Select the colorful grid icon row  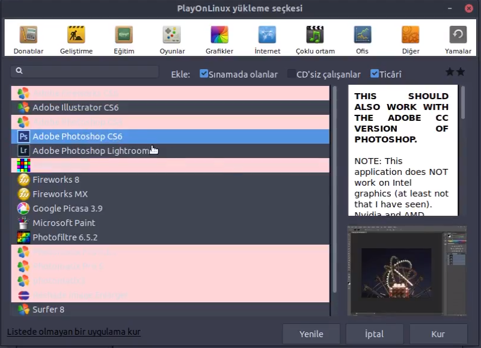pyautogui.click(x=170, y=165)
